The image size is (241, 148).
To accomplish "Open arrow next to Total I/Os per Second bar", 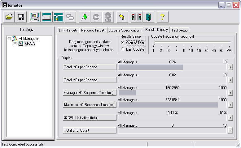I will (230, 67).
